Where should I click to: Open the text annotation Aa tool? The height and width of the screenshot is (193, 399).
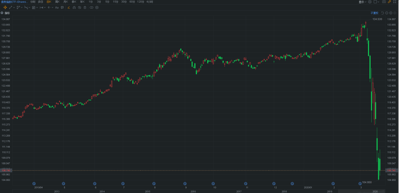click(x=57, y=8)
